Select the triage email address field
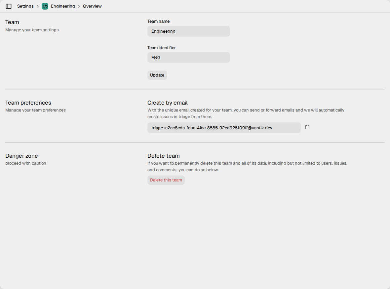 tap(224, 128)
